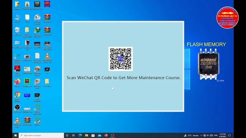Launch Google Chrome from the desktop
This screenshot has width=246, height=138.
(17, 96)
